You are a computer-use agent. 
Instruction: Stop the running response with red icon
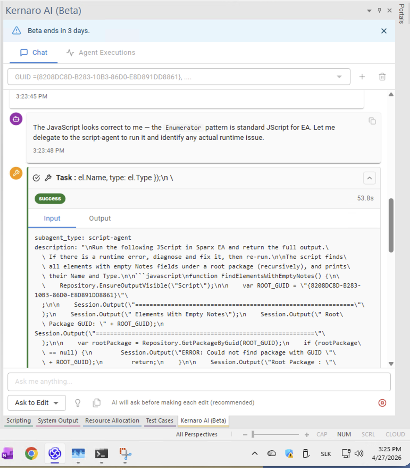click(382, 403)
